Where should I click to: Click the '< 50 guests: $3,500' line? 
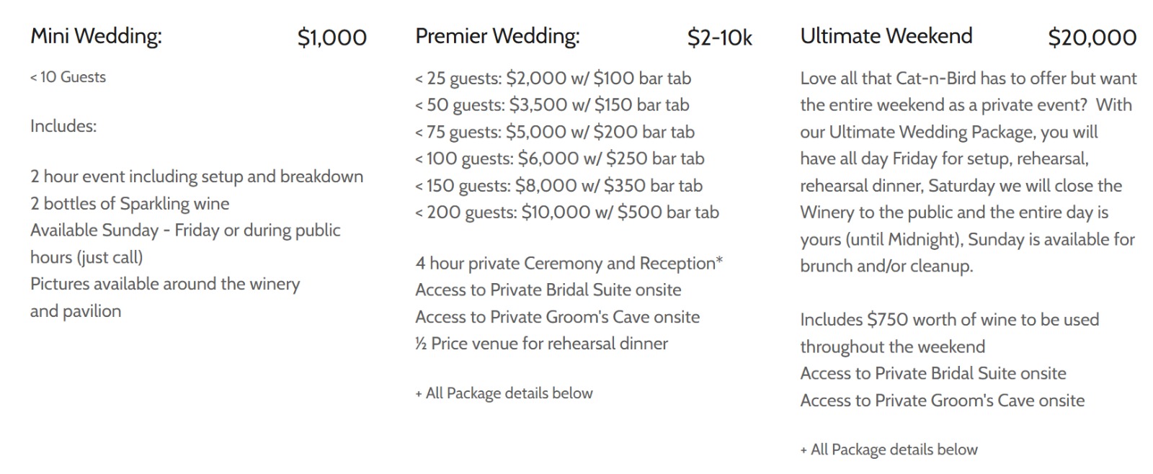point(552,105)
